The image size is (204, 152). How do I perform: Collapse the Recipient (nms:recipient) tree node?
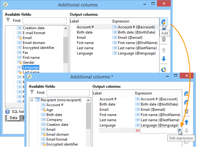[x=32, y=100]
